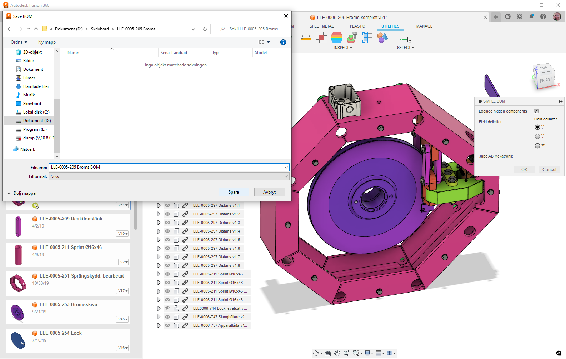Expand the LLE-0005-297 Distans v1:1 tree node
Screen dimensions: 566x359
(159, 205)
